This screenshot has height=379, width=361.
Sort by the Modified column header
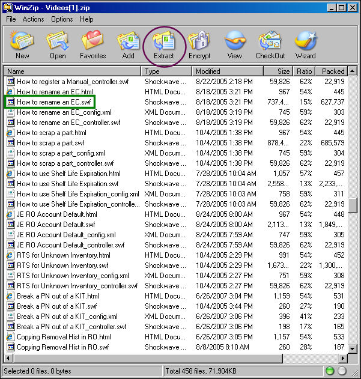[x=228, y=71]
